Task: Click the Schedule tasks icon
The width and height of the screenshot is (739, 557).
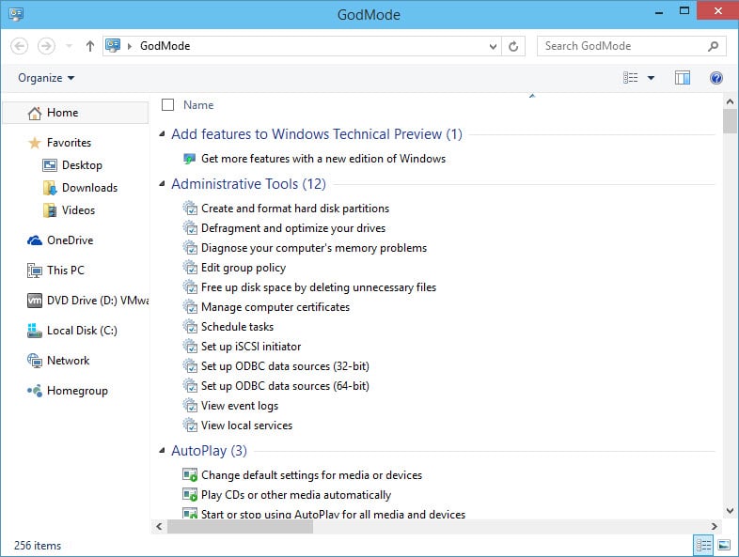Action: click(190, 327)
